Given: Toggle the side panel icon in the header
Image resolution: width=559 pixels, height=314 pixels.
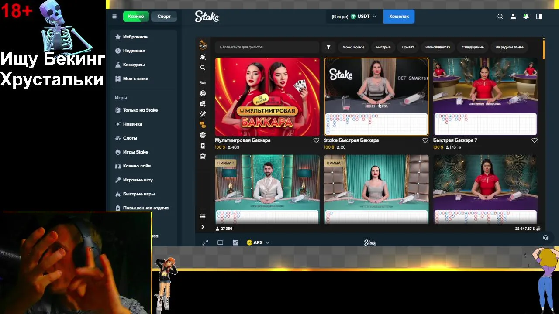Looking at the screenshot, I should [539, 17].
